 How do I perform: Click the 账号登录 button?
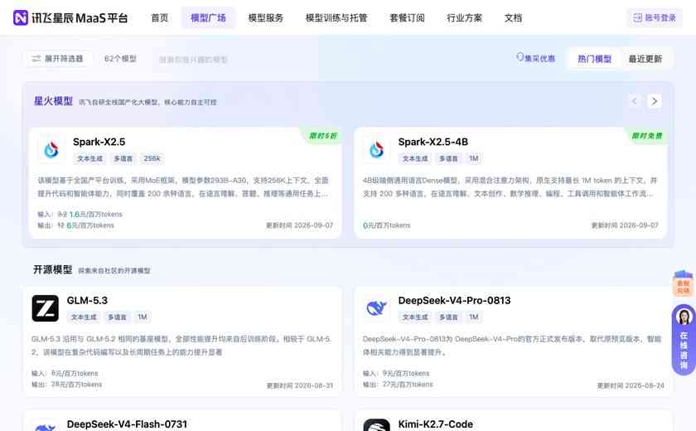[x=655, y=17]
